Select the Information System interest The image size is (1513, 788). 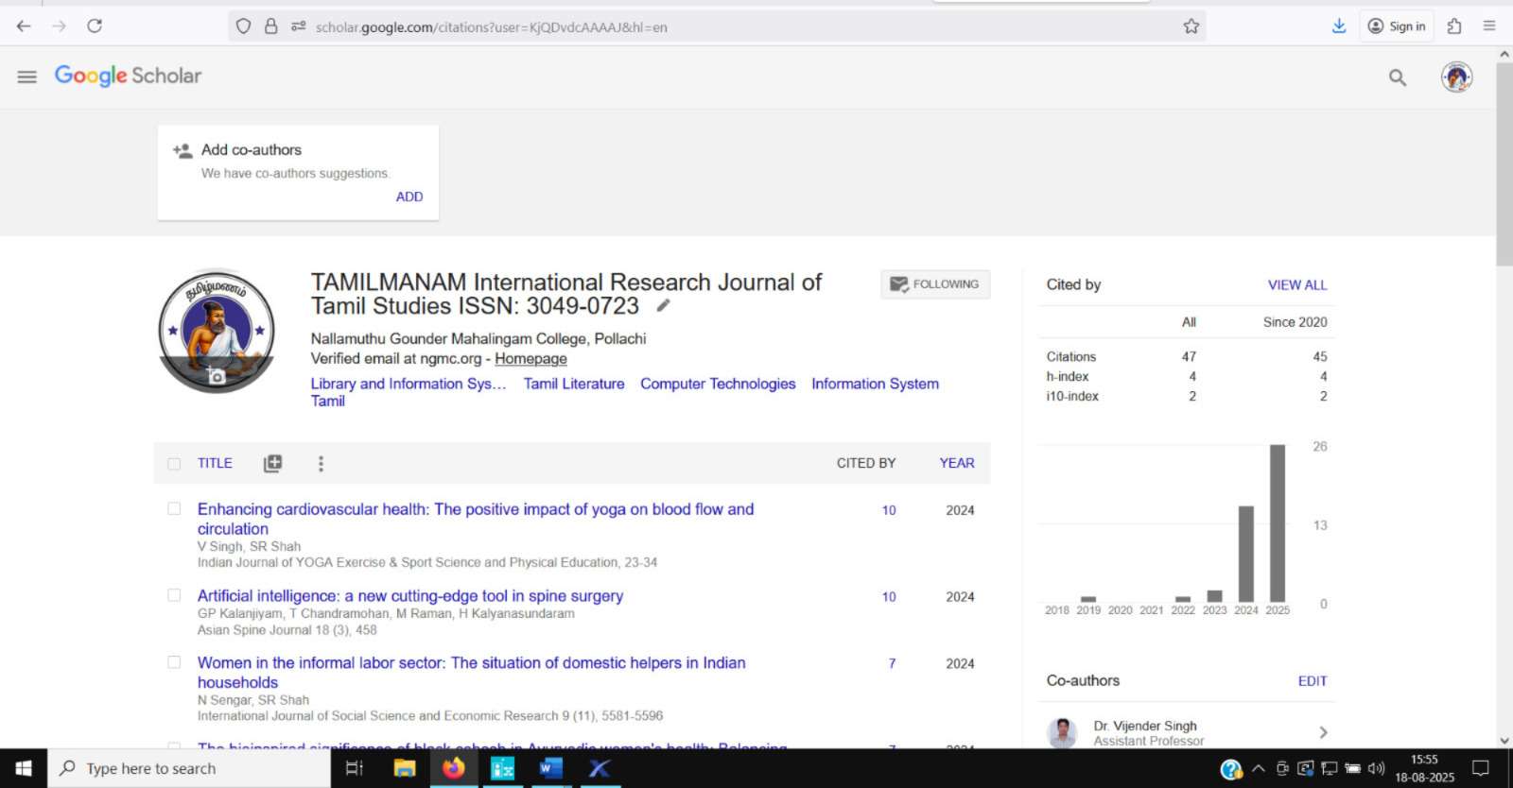pyautogui.click(x=875, y=384)
